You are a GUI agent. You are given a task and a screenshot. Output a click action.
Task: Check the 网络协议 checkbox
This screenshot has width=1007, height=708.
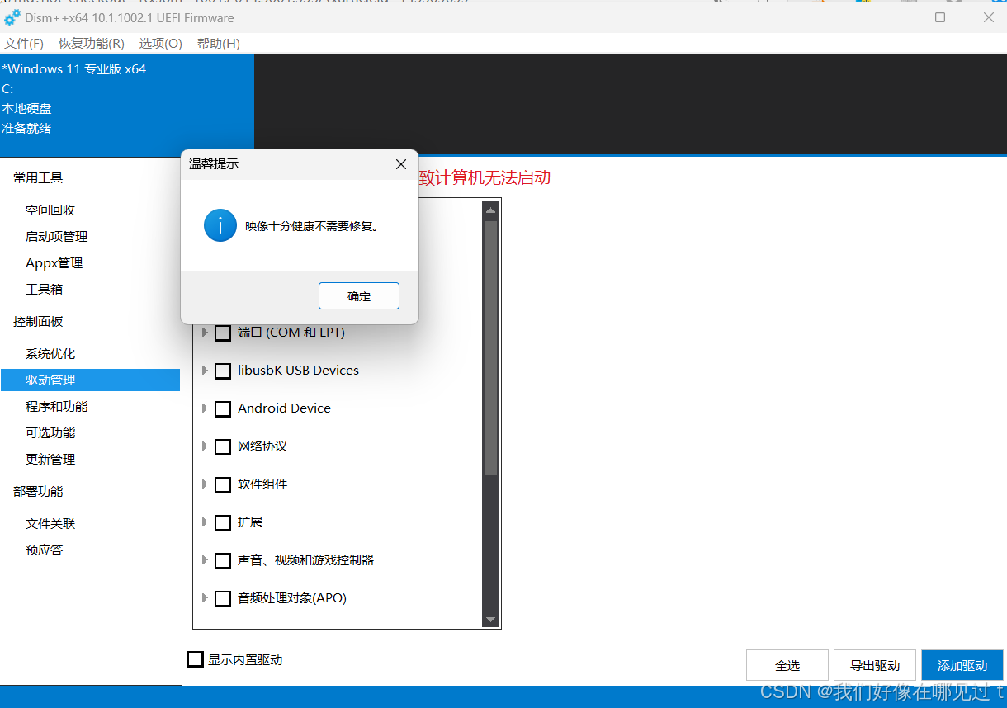coord(223,447)
